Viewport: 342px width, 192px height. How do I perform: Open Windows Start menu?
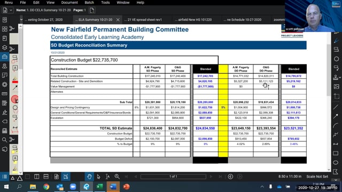(x=6, y=187)
